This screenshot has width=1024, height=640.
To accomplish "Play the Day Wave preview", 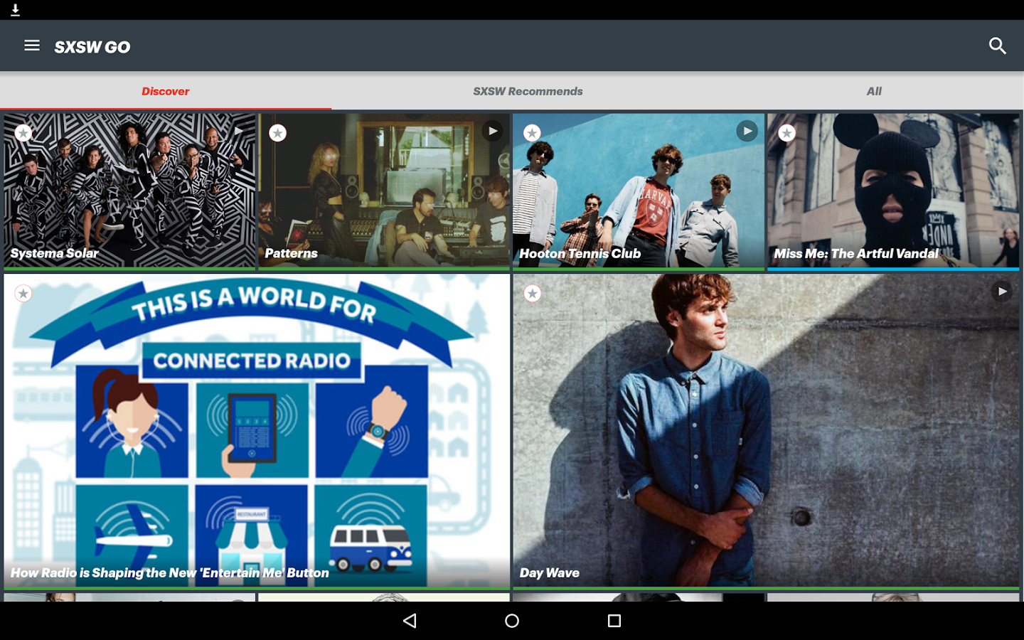I will pyautogui.click(x=1001, y=291).
